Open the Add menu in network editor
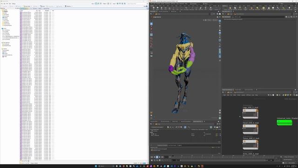Screen dimensions: 298x168 (x=224, y=95)
